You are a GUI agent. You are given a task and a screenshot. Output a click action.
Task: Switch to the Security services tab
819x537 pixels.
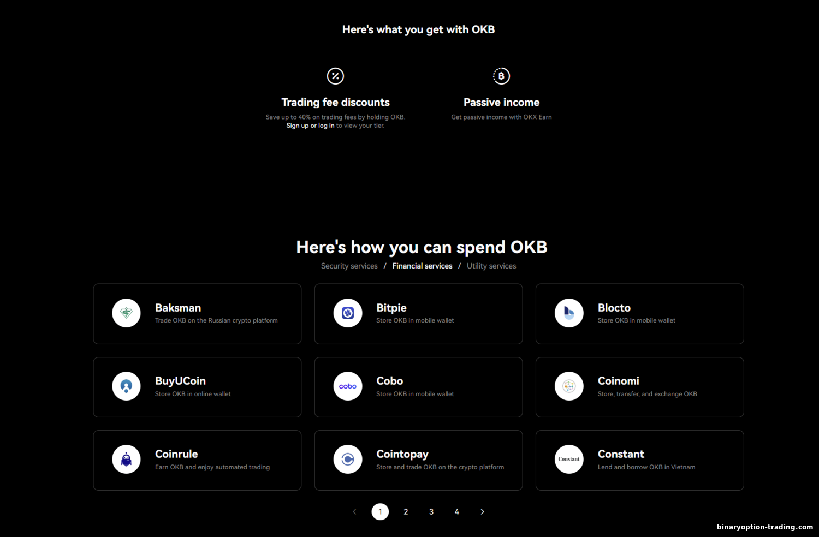[349, 266]
